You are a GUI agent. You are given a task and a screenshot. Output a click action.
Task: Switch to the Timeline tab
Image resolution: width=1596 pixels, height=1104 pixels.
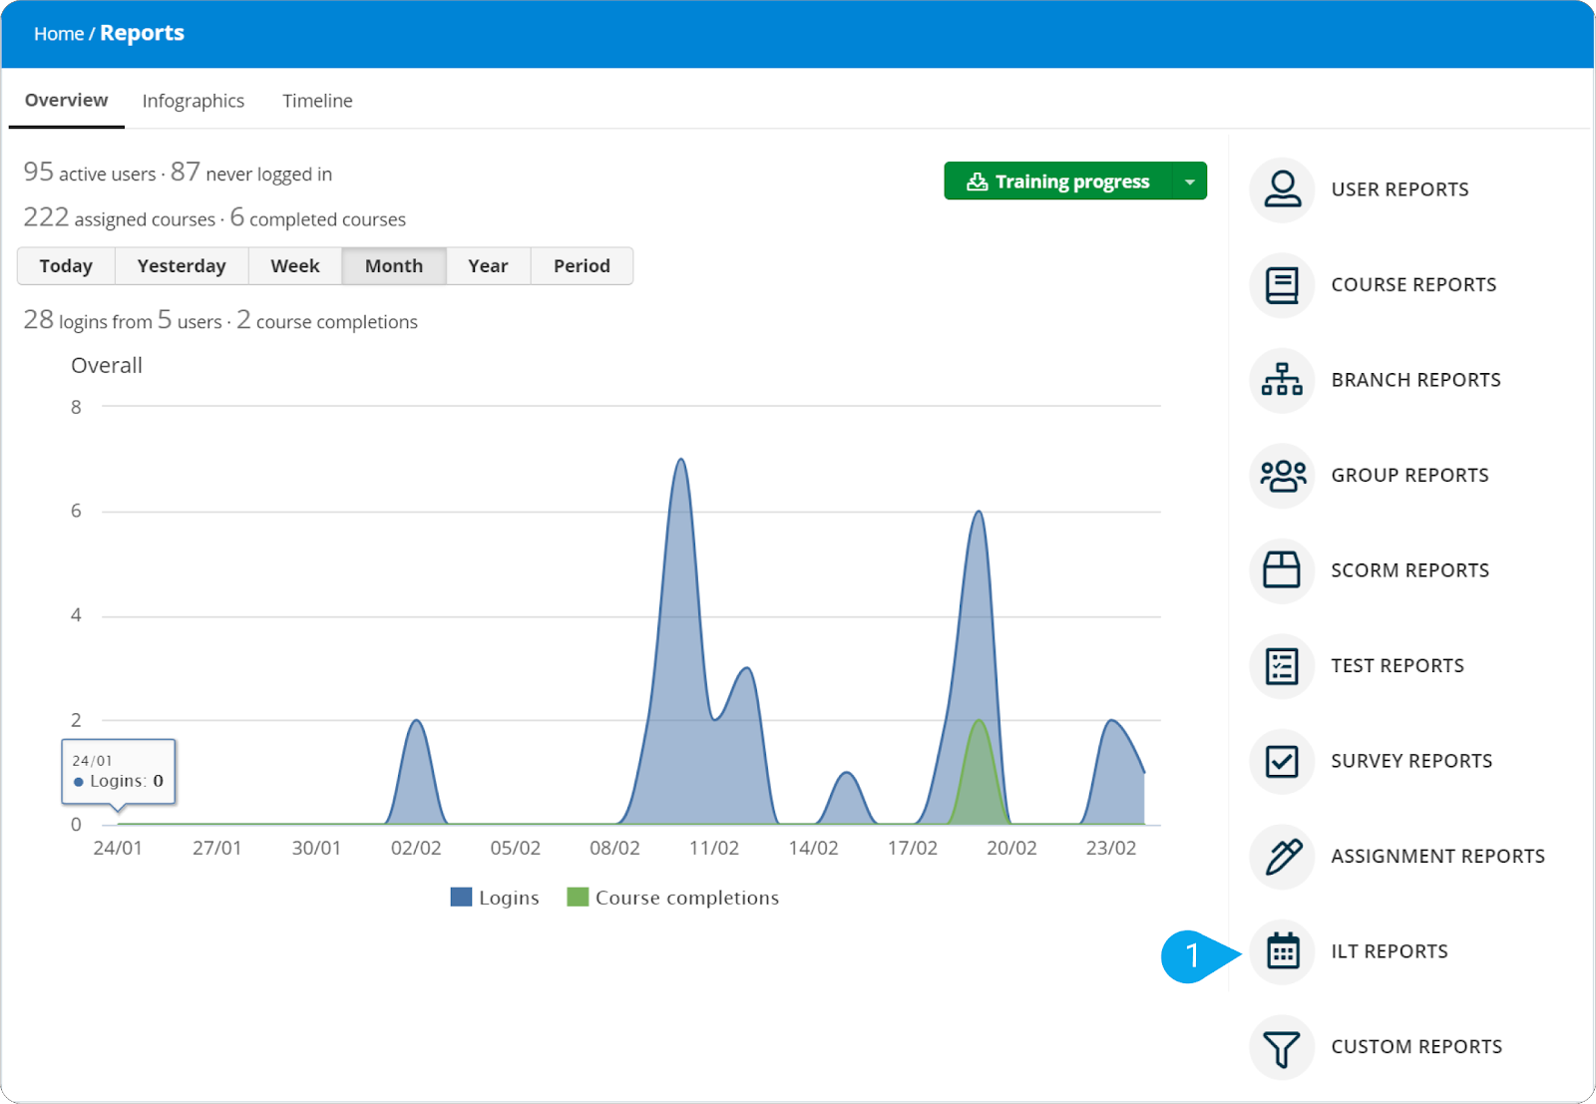(x=317, y=101)
